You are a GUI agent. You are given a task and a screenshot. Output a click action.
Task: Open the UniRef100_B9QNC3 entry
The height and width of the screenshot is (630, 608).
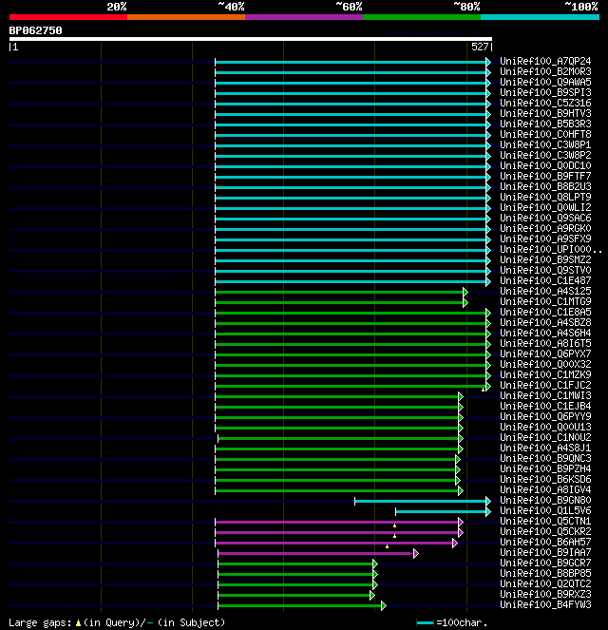545,458
